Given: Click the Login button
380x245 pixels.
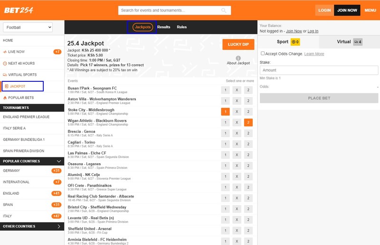Looking at the screenshot, I should coord(324,10).
